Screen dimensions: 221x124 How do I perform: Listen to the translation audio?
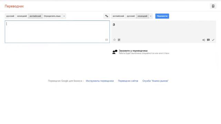click(x=204, y=40)
